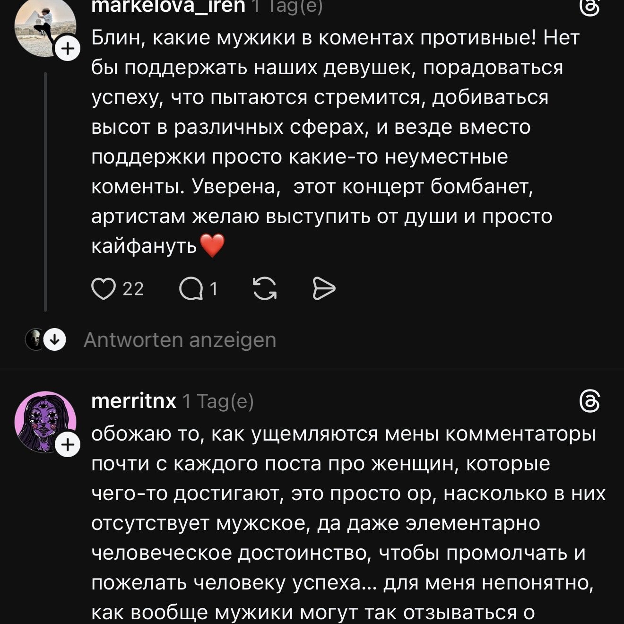Expand replies via the down-arrow icon

point(55,340)
